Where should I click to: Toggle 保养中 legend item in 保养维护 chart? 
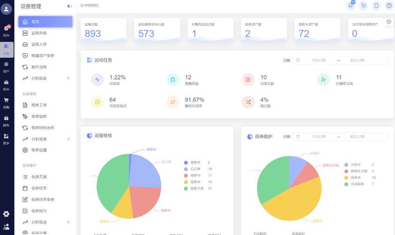coord(360,178)
